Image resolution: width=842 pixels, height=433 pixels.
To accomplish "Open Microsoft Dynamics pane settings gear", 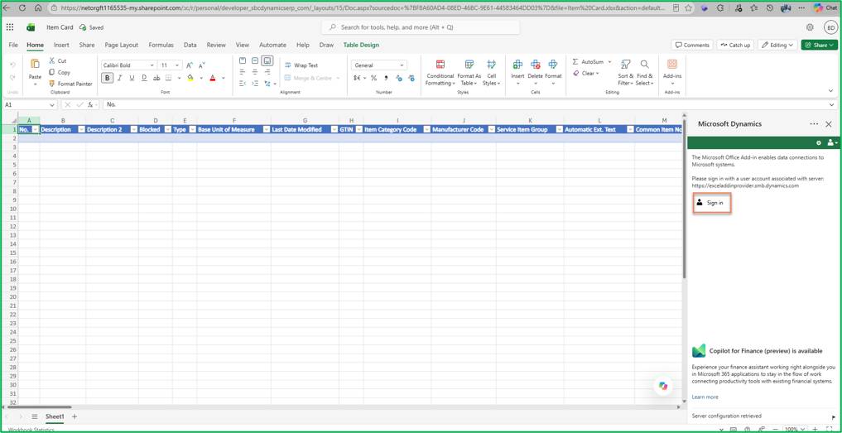I will tap(819, 143).
